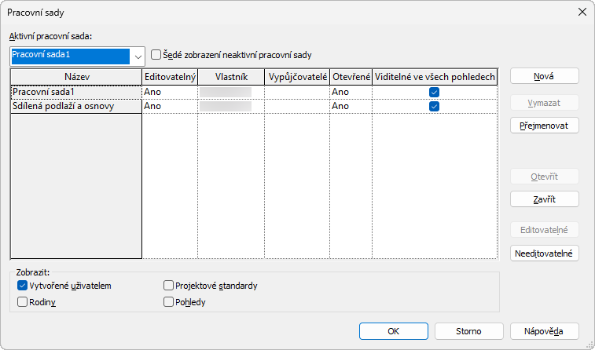Select the Sdílená podlaží a osnovy row
Screen dimensions: 595x350
pyautogui.click(x=64, y=107)
